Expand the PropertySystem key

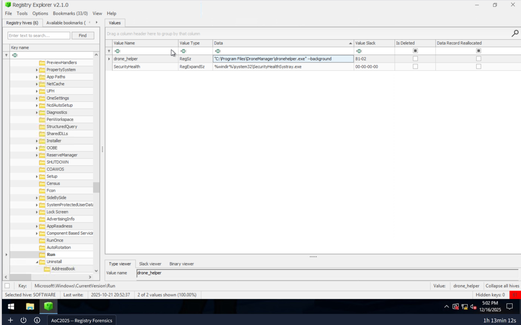(37, 70)
